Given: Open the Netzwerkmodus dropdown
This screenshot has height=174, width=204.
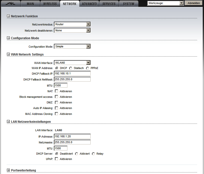Looking at the screenshot, I should 72,24.
